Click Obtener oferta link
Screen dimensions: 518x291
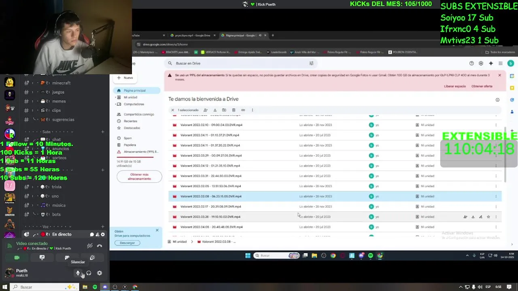pos(482,86)
